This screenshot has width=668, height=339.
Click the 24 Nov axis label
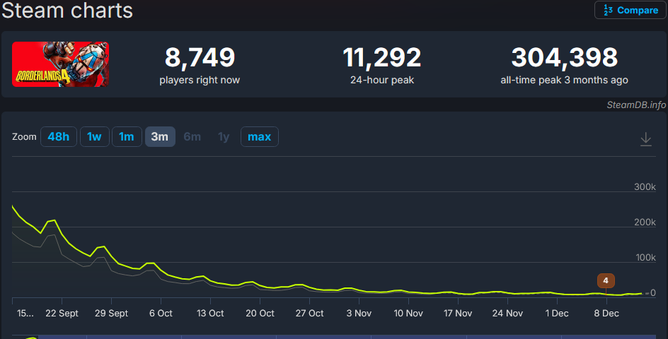(x=507, y=314)
